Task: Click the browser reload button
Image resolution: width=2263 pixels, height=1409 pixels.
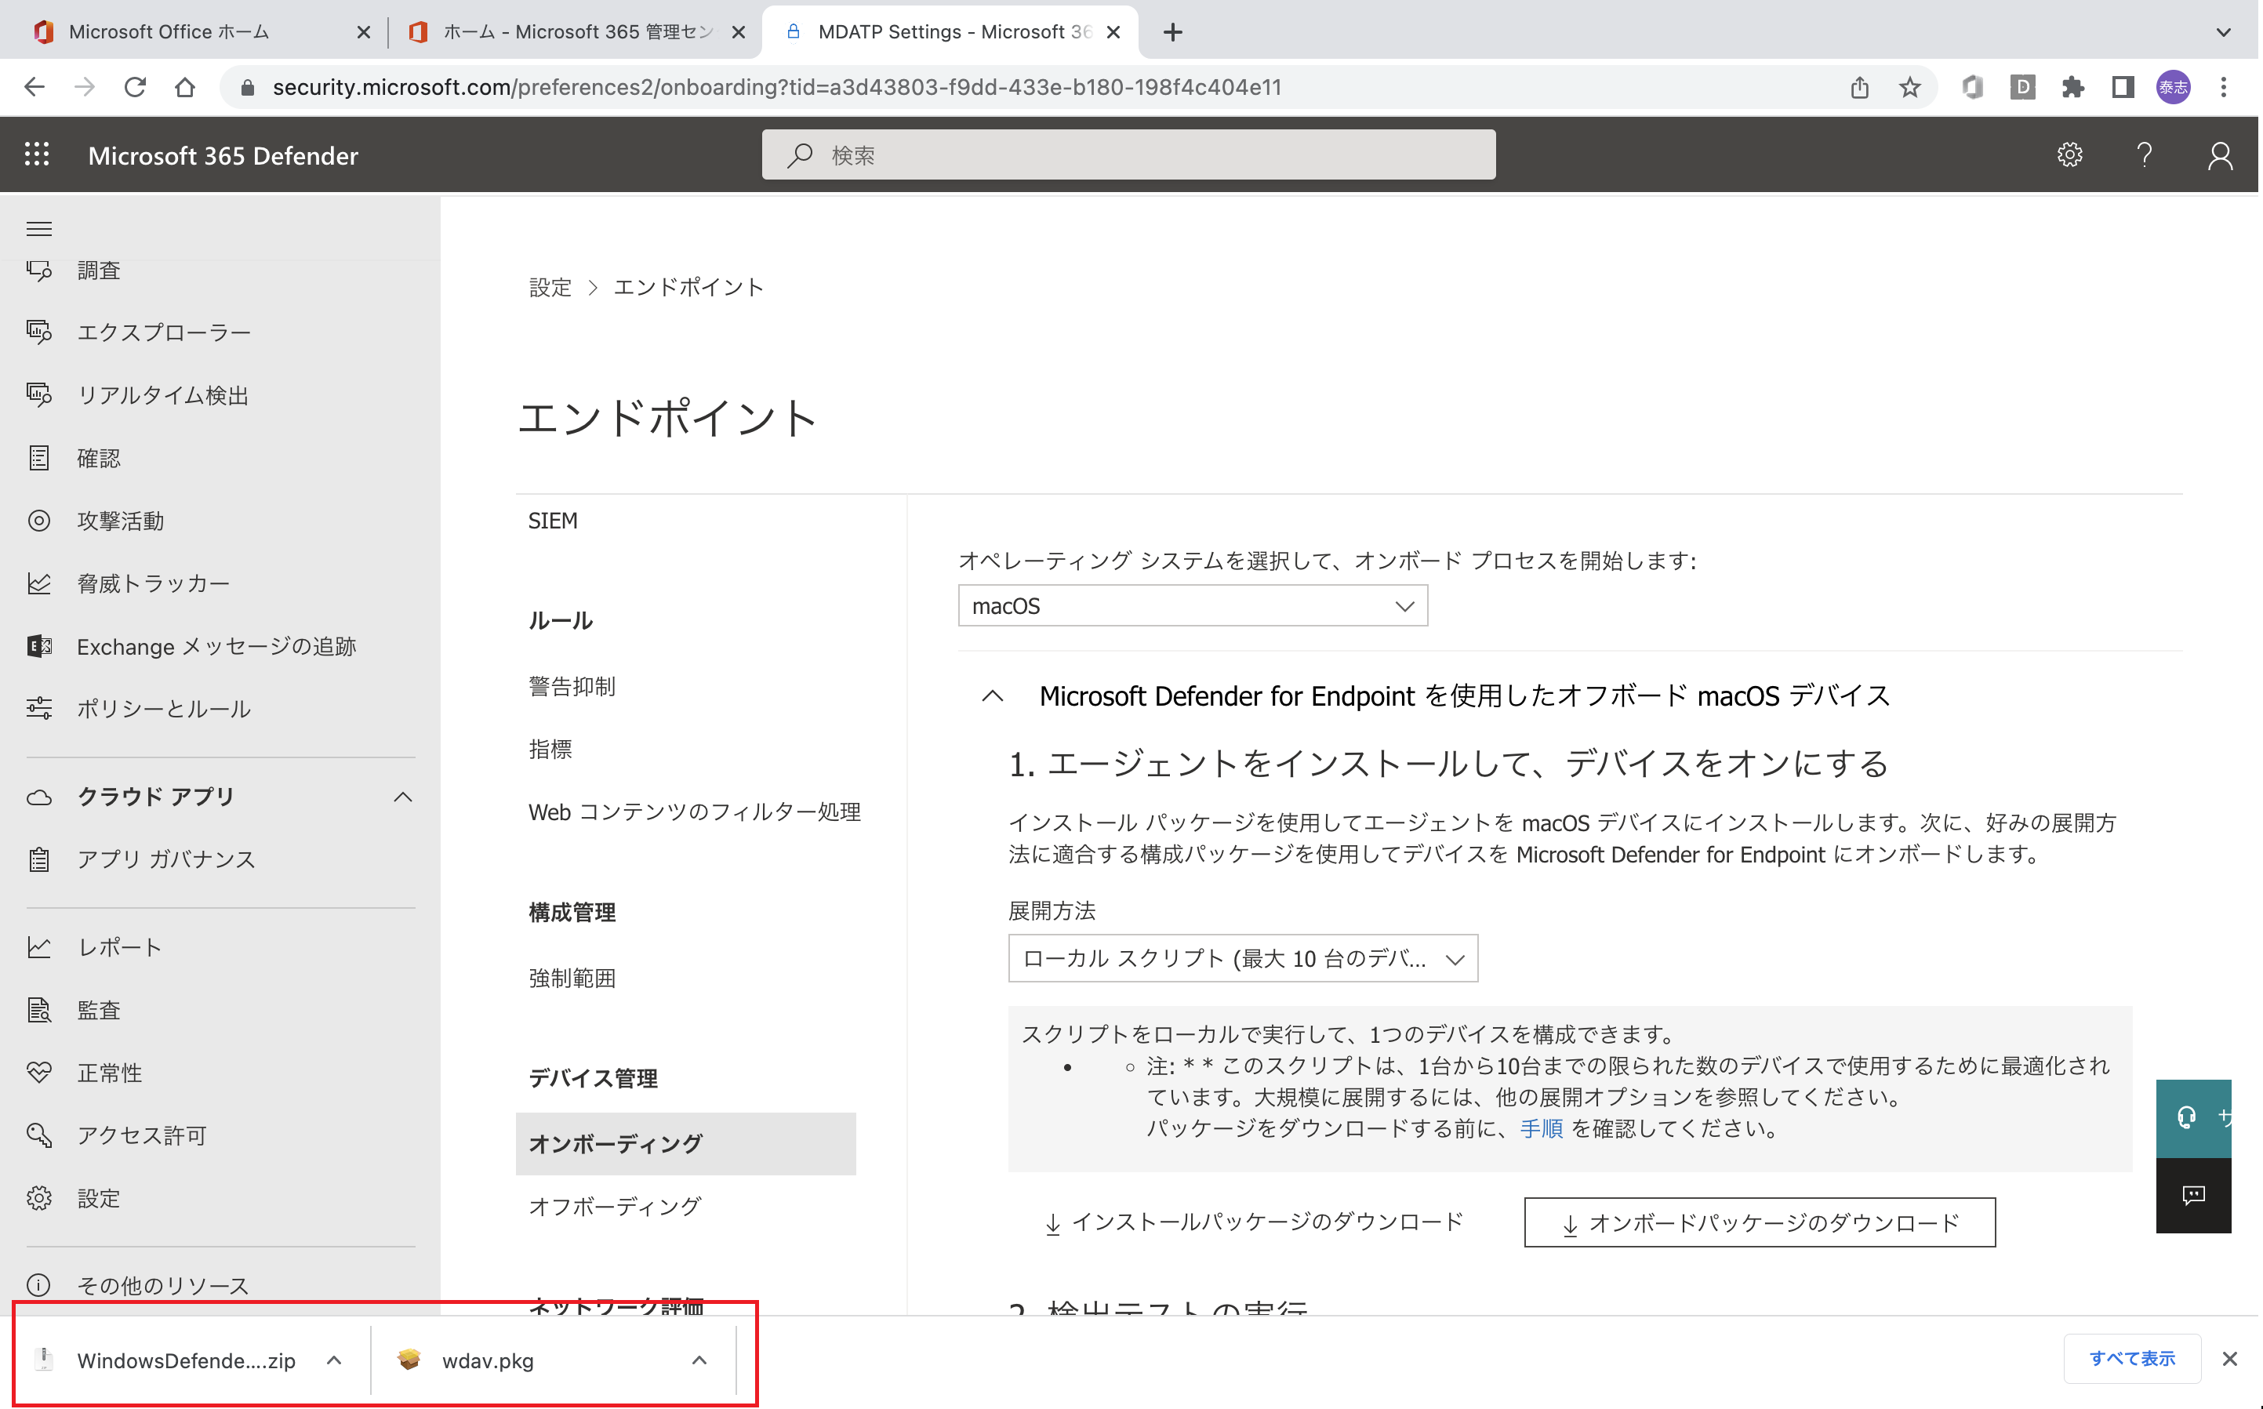Action: point(135,88)
